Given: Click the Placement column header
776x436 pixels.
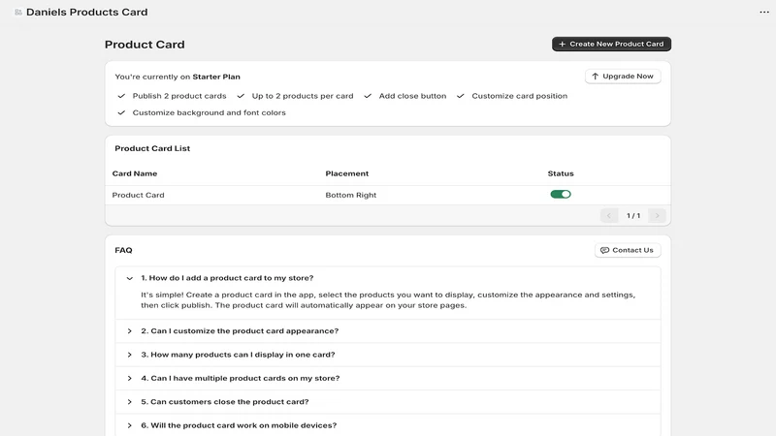Looking at the screenshot, I should [x=347, y=173].
